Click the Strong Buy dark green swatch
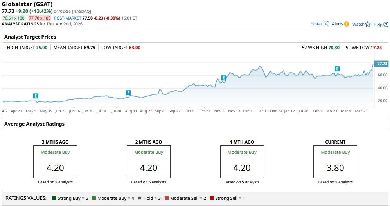The height and width of the screenshot is (206, 390). (54, 198)
